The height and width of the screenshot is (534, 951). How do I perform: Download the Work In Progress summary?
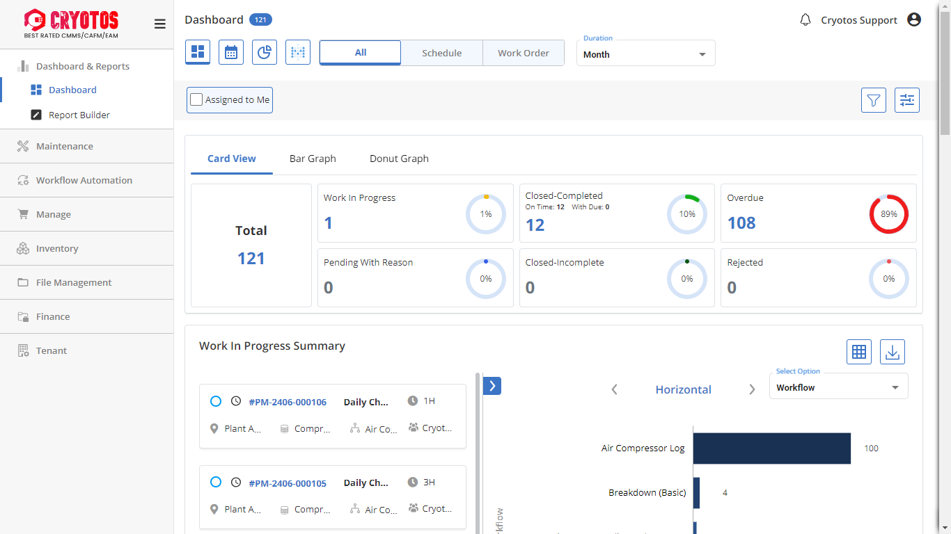893,352
